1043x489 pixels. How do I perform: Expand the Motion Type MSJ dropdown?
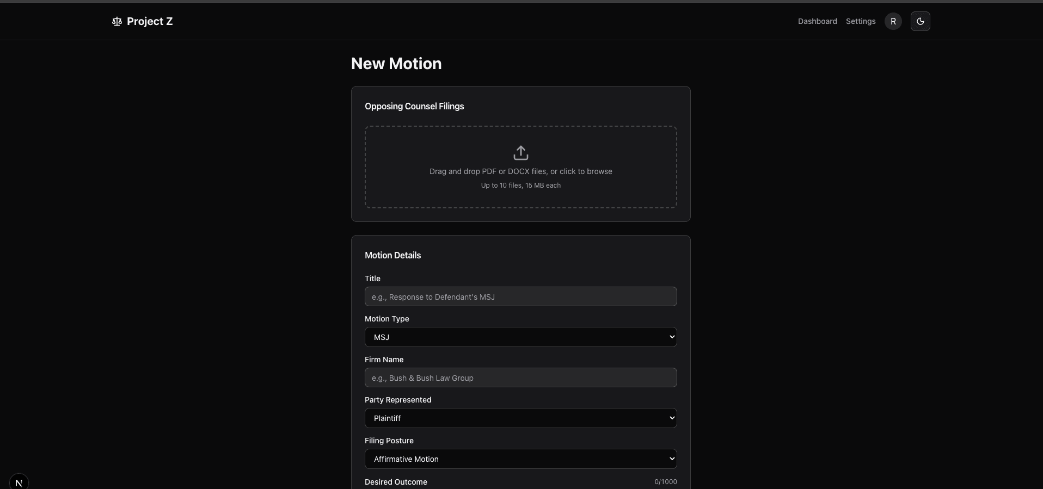(521, 337)
